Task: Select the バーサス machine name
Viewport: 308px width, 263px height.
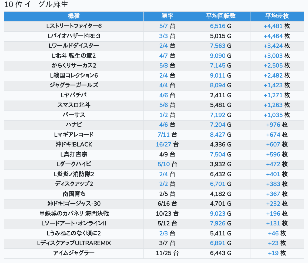Action: (74, 115)
